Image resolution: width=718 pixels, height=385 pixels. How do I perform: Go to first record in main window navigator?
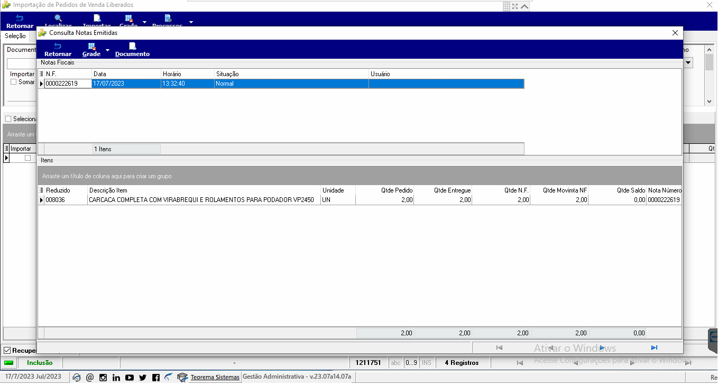click(520, 363)
